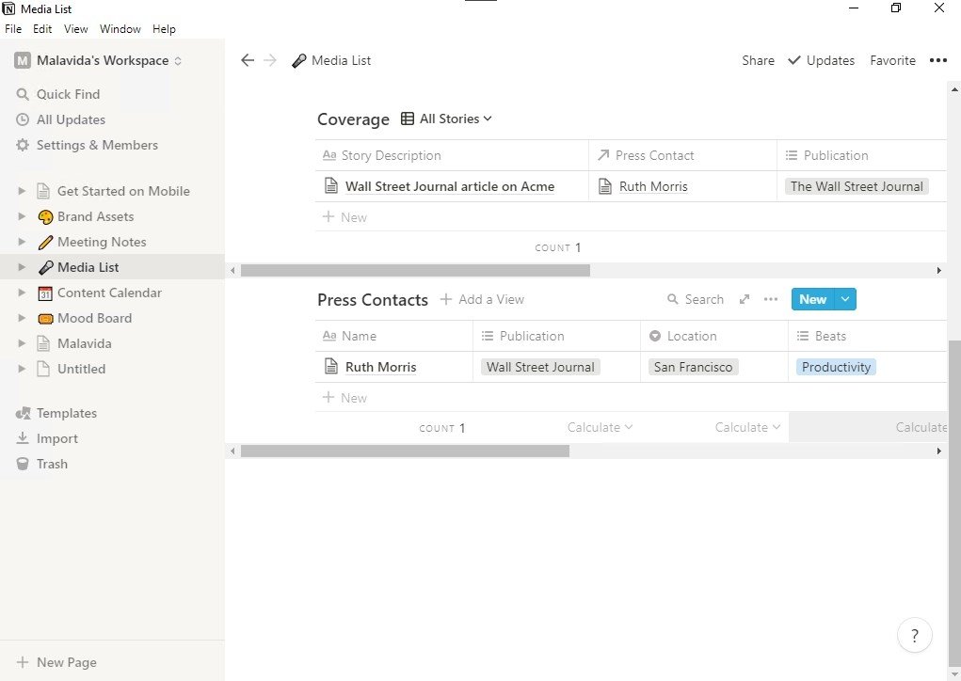Click the Malavida page document icon

pos(43,343)
